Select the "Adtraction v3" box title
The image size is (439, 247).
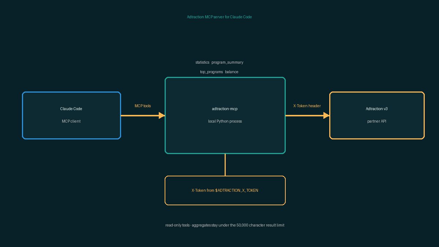coord(377,109)
